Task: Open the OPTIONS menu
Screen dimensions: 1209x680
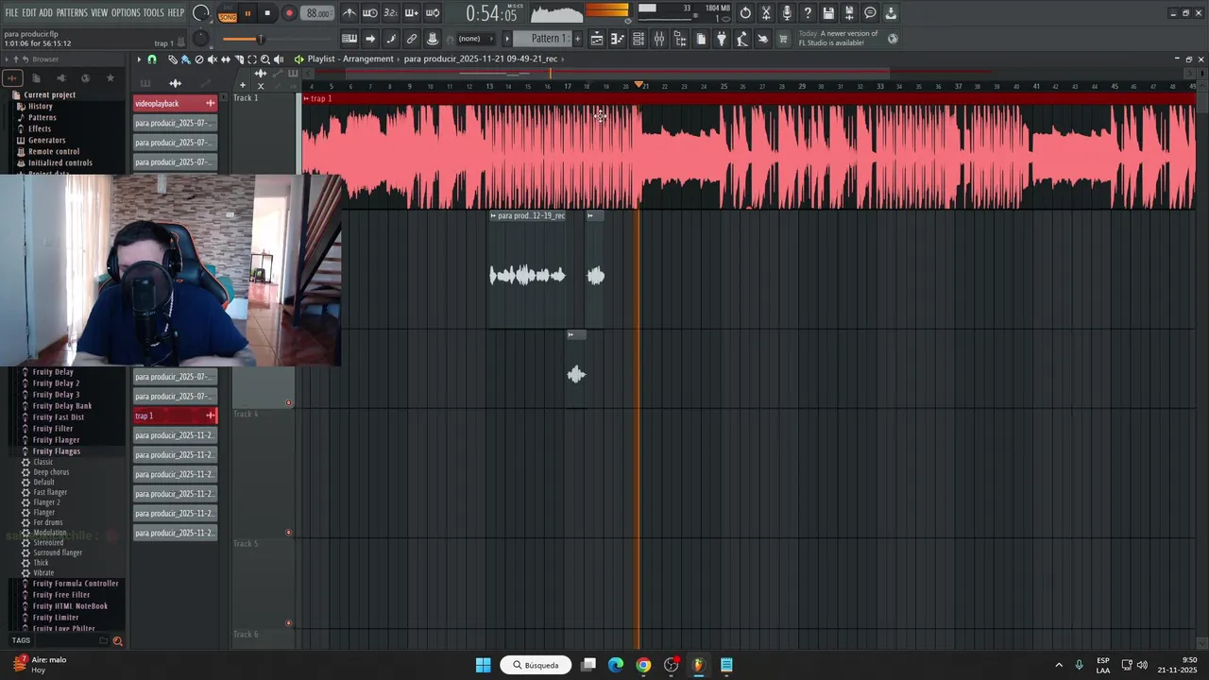Action: tap(126, 13)
